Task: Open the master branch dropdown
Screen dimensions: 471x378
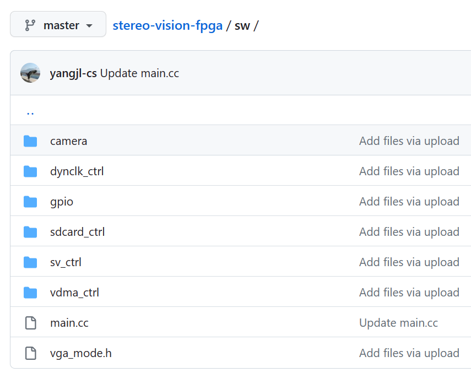Action: point(58,24)
